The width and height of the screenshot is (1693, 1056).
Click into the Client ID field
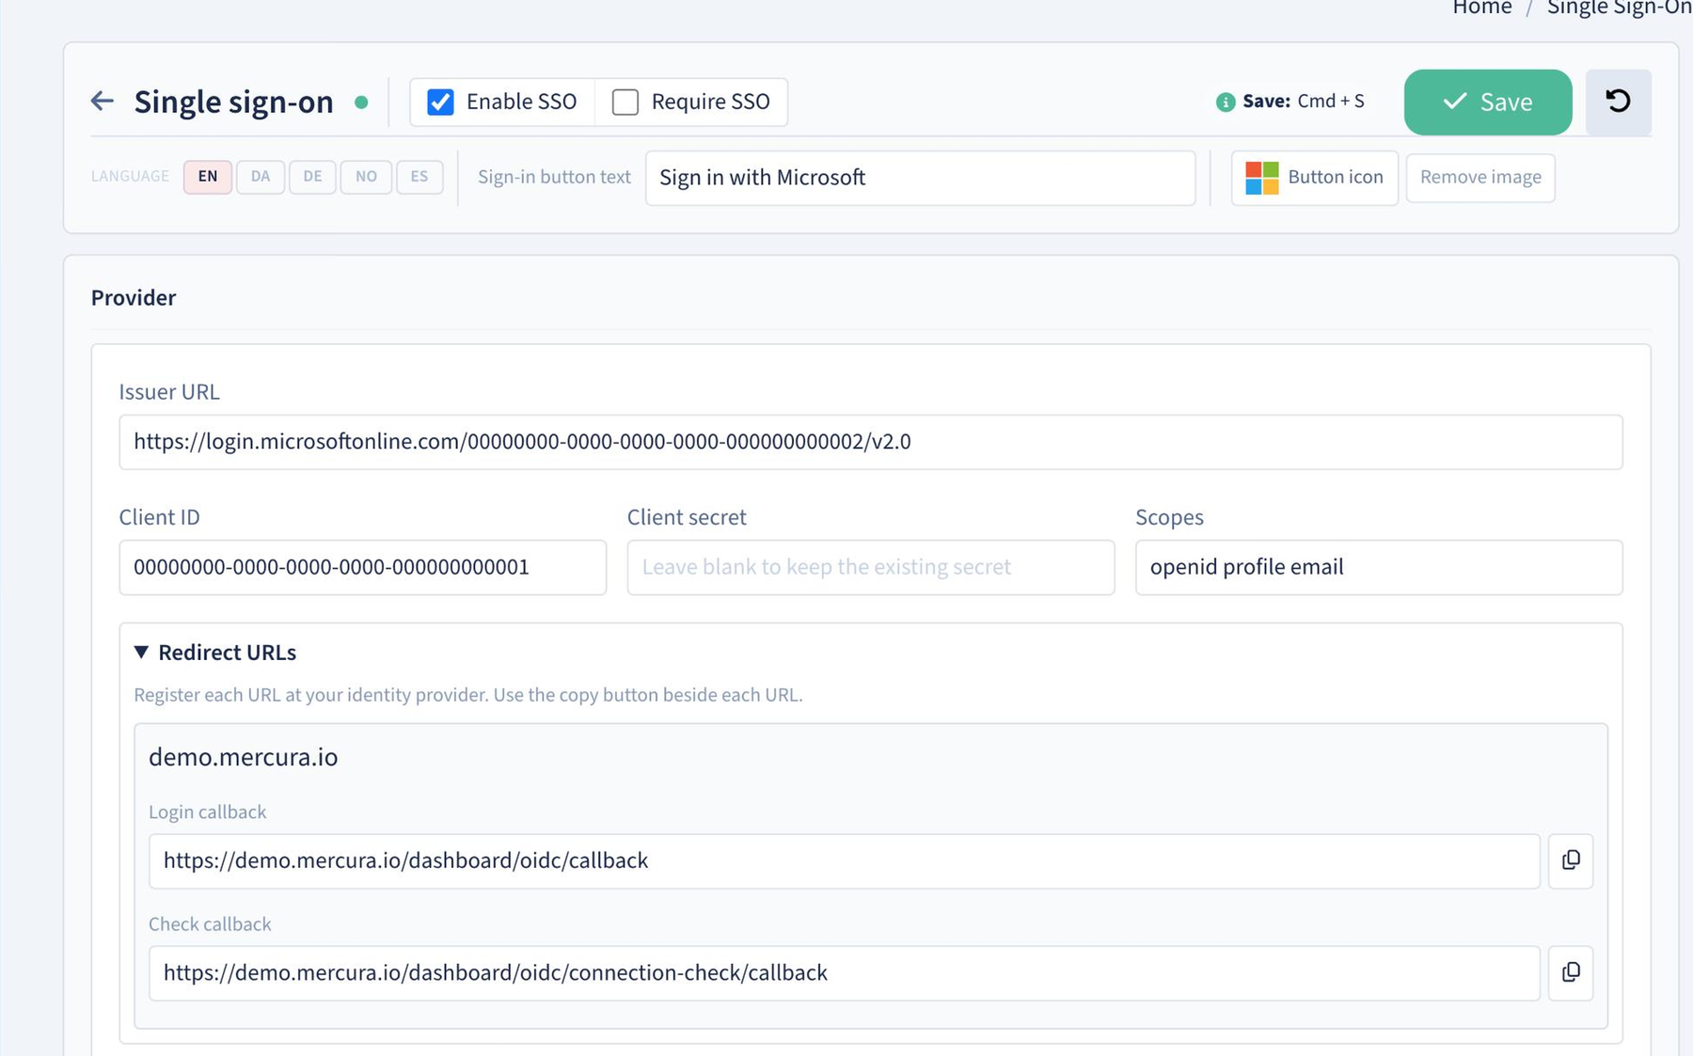point(362,567)
